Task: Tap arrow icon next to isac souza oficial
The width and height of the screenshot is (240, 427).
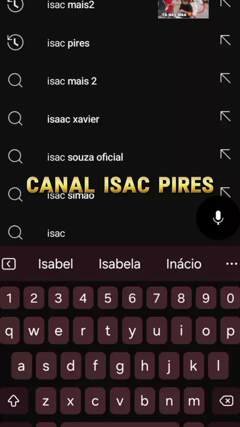Action: (x=225, y=154)
